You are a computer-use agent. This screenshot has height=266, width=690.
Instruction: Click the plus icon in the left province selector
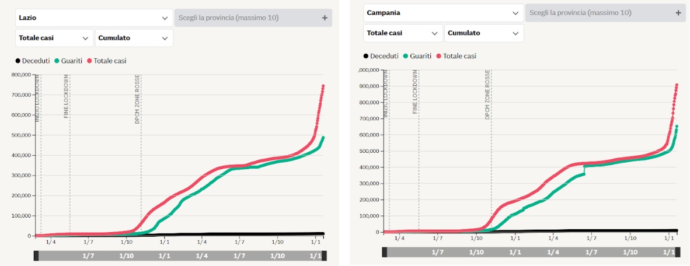[x=325, y=18]
